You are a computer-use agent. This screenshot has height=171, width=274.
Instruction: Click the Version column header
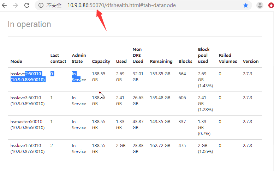tap(250, 61)
